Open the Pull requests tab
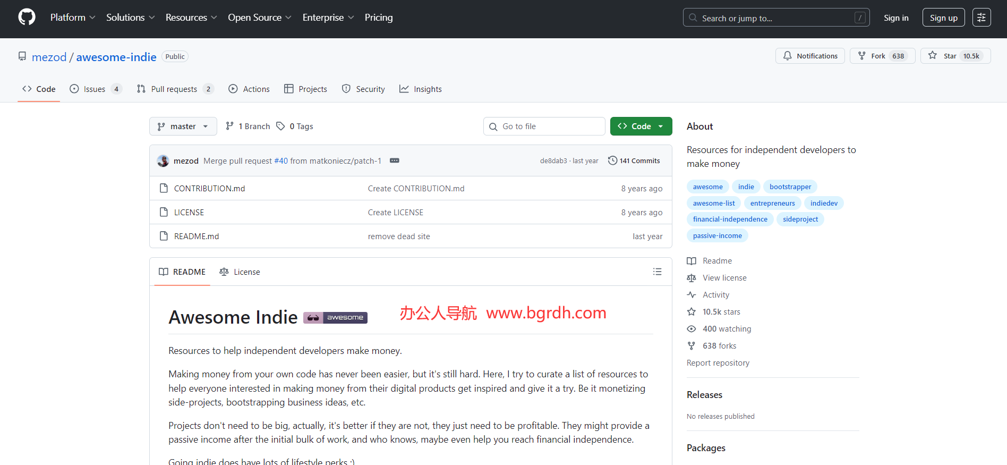Viewport: 1007px width, 465px height. (174, 89)
